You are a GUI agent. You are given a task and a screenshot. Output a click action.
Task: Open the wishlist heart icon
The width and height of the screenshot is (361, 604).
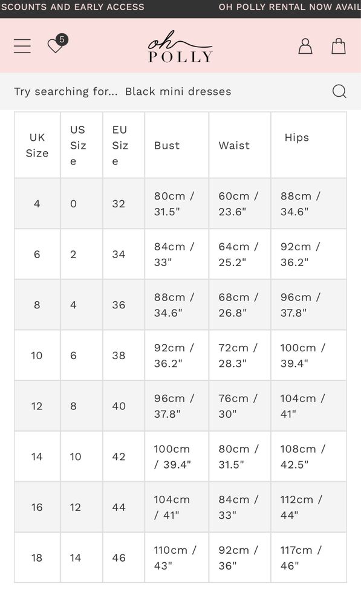tap(57, 44)
